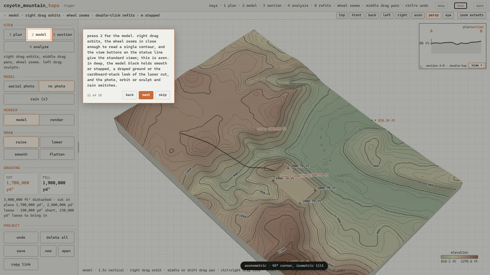Image resolution: width=490 pixels, height=275 pixels.
Task: Show section in the mini inset
Action: click(x=477, y=27)
